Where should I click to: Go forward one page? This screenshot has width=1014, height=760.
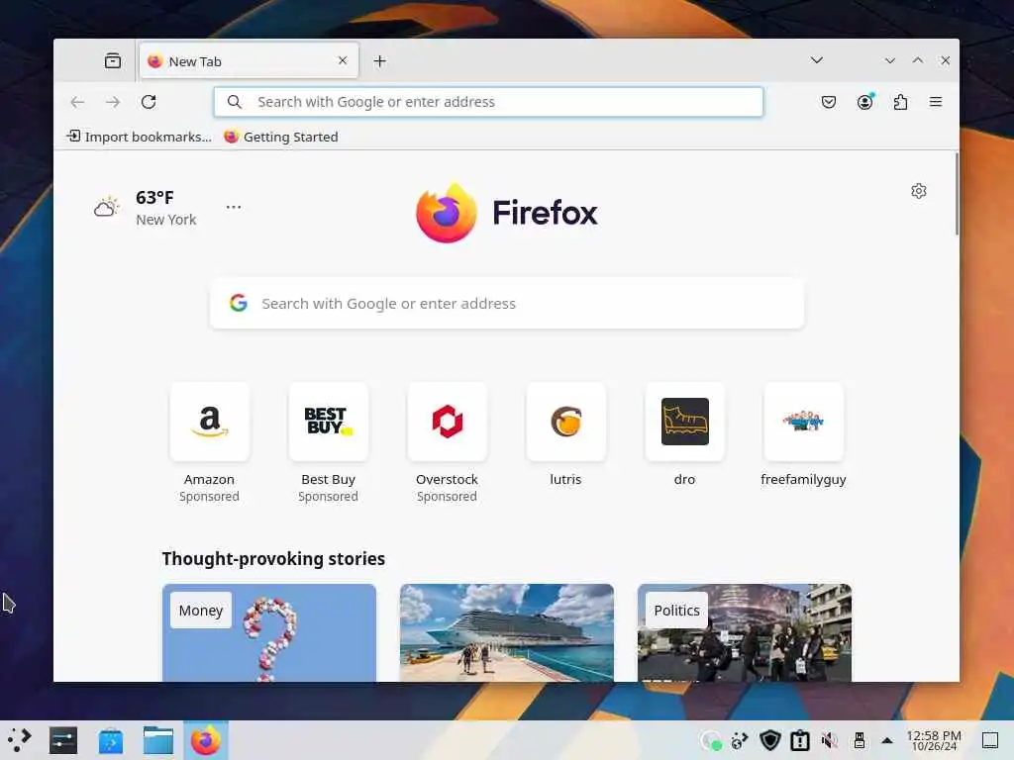coord(113,102)
